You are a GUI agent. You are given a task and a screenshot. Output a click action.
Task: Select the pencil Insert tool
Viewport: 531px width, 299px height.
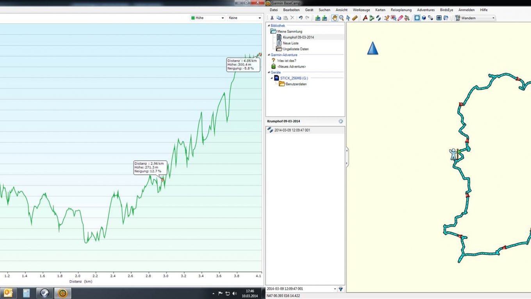[x=387, y=18]
